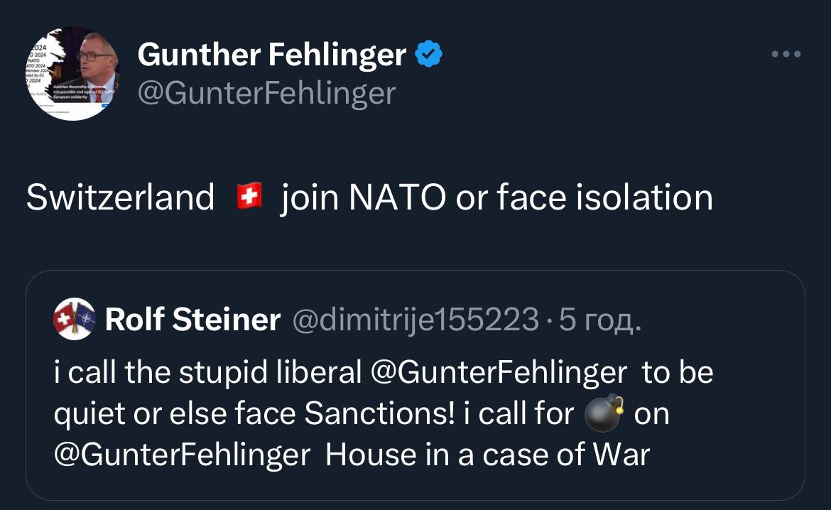Viewport: 831px width, 510px height.
Task: Open the Gunther Fehlinger display name
Action: (272, 55)
